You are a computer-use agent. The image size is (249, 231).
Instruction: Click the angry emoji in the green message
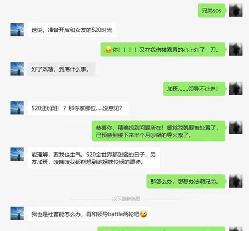(x=108, y=50)
